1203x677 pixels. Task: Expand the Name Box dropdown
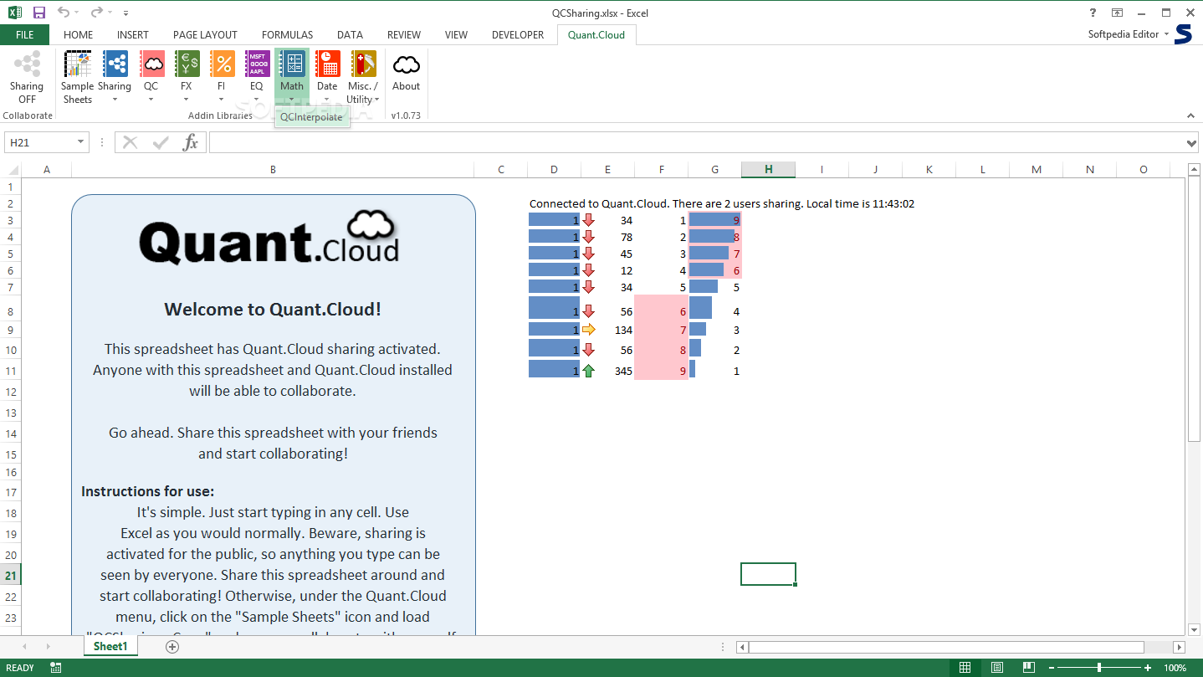[x=81, y=142]
